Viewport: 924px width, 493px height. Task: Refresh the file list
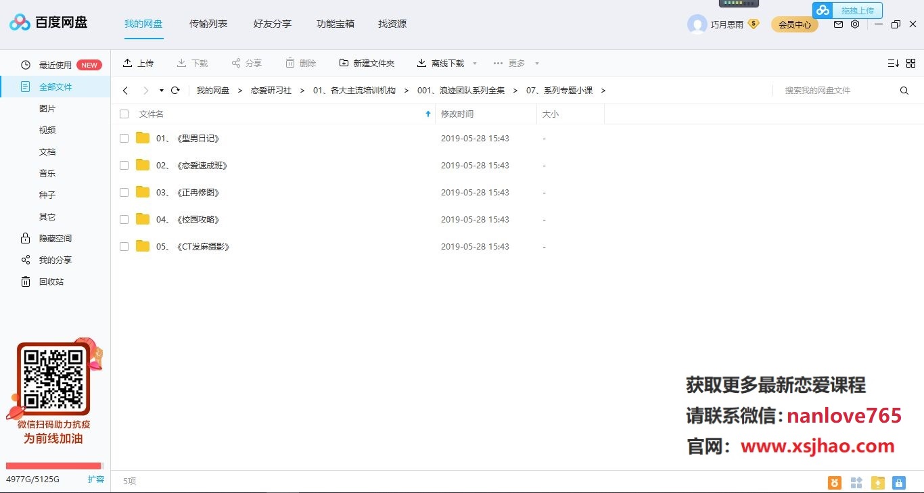(x=175, y=91)
